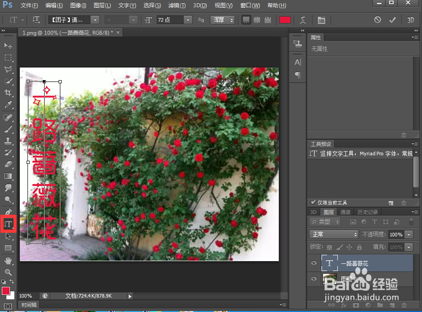422x312 pixels.
Task: Select the Move tool
Action: (8, 45)
